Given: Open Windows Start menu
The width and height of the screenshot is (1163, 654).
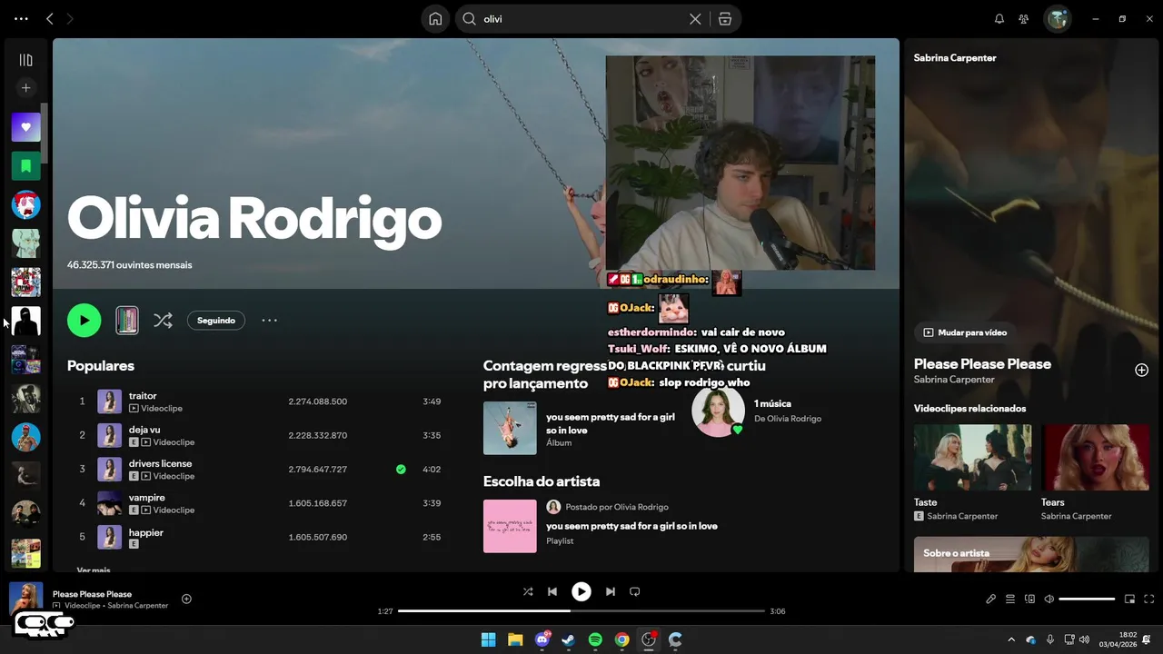Looking at the screenshot, I should pyautogui.click(x=488, y=639).
